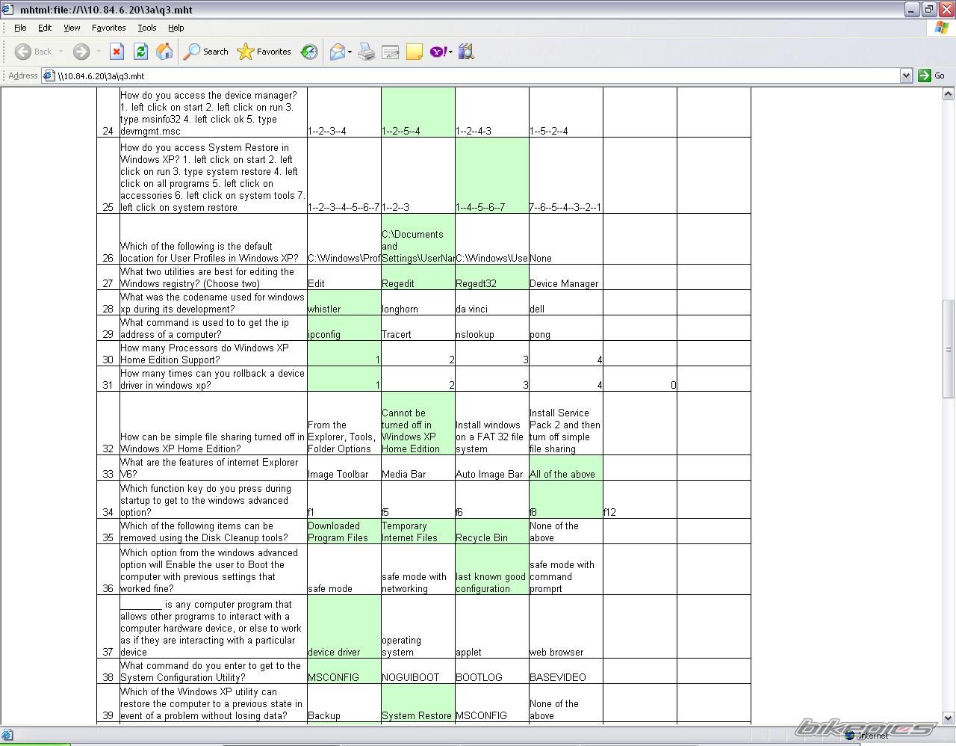The height and width of the screenshot is (746, 956).
Task: Click the Edit page toolbar icon
Action: [391, 52]
